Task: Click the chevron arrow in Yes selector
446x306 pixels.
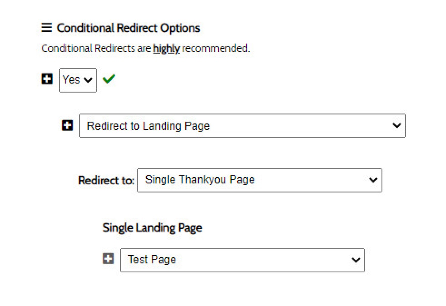Action: [x=88, y=80]
